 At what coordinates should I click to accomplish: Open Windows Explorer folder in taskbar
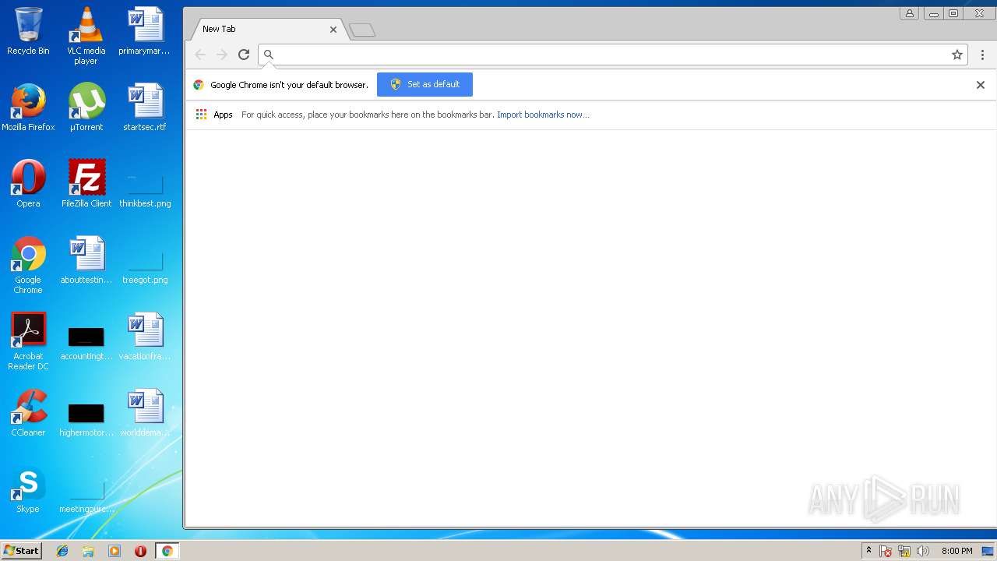coord(88,551)
